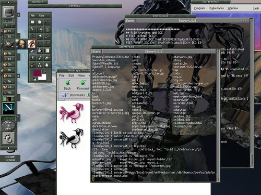Viewport: 261px width, 195px height.
Task: Select the Text tool in GIMP toolbox
Action: [x=47, y=43]
